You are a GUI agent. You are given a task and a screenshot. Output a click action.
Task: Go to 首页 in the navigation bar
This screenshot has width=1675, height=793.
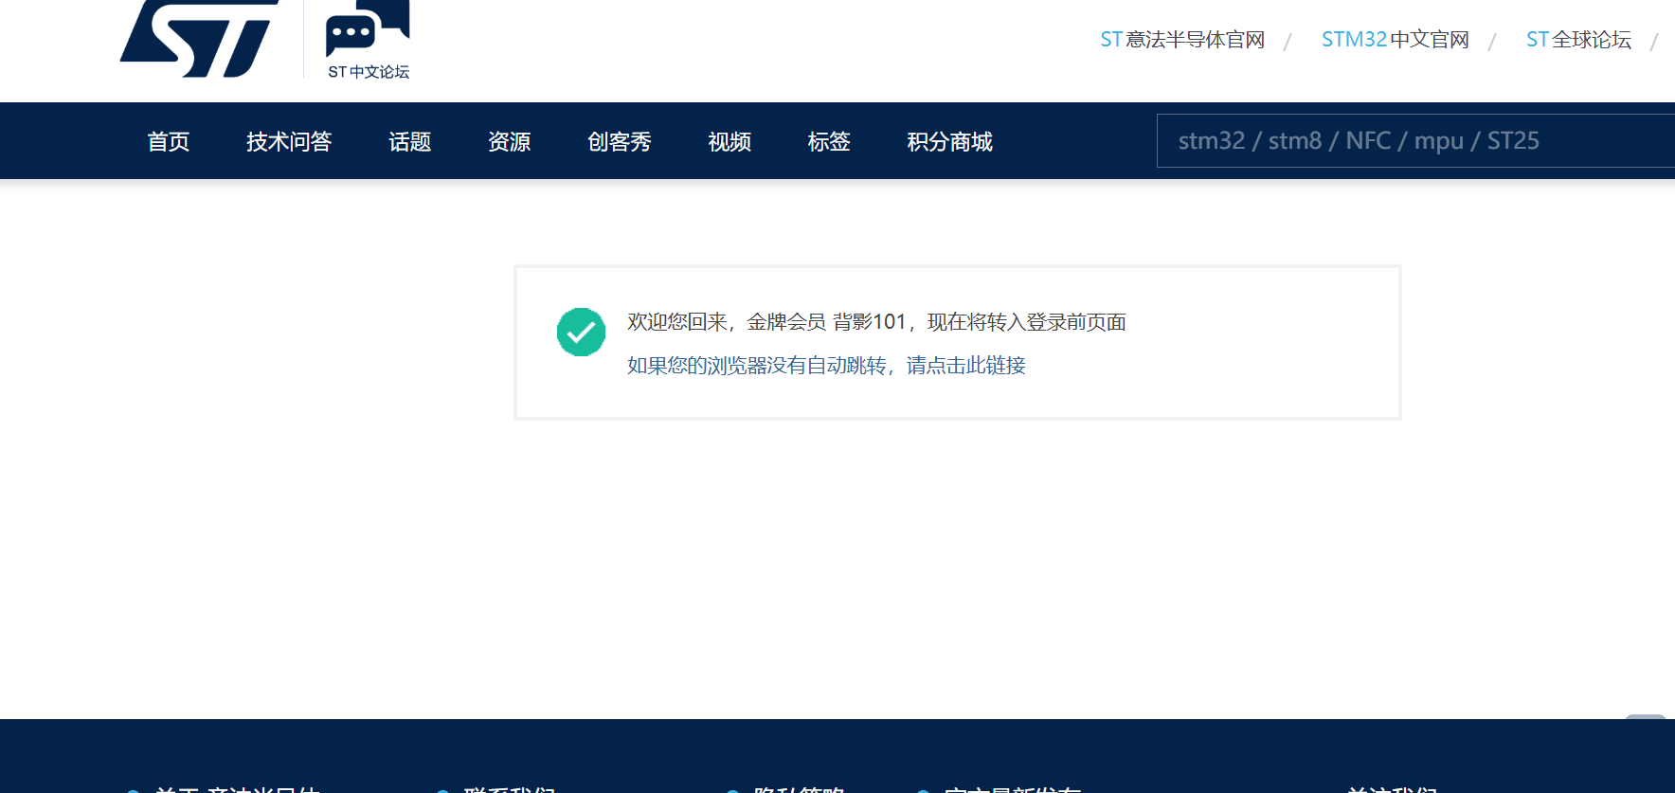click(169, 141)
